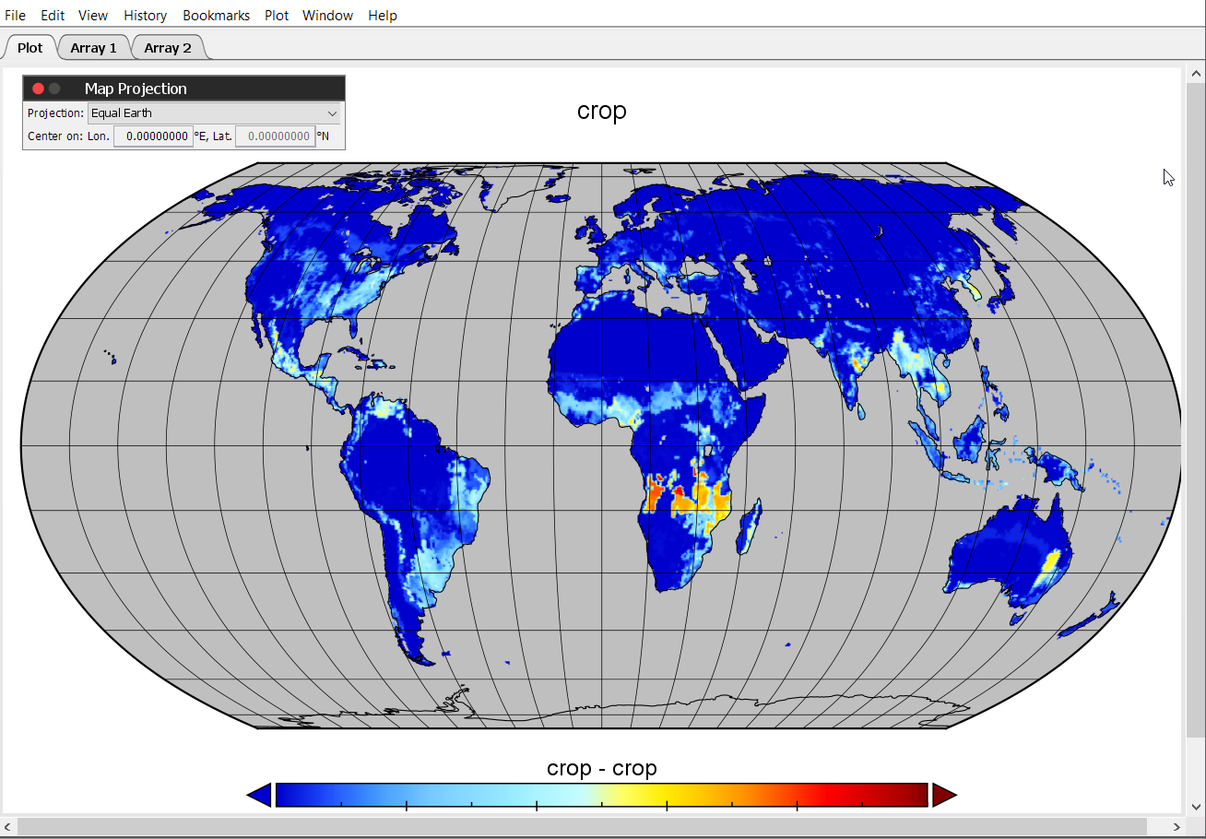This screenshot has height=839, width=1206.
Task: Click the 'crop - crop' colorbar label
Action: tap(602, 768)
